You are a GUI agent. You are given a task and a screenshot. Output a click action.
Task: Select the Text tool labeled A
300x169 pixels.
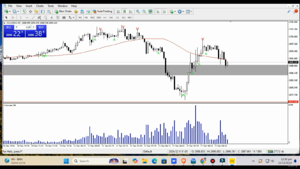(52, 17)
